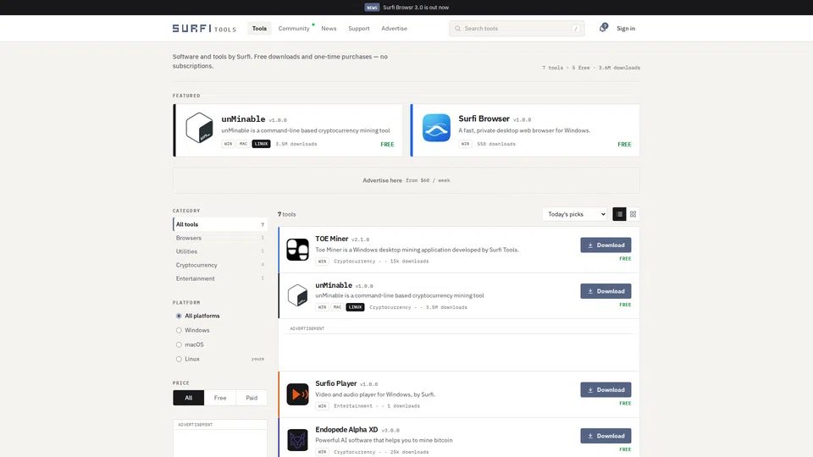This screenshot has height=457, width=813.
Task: Click the Surfi Tools logo
Action: (x=204, y=29)
